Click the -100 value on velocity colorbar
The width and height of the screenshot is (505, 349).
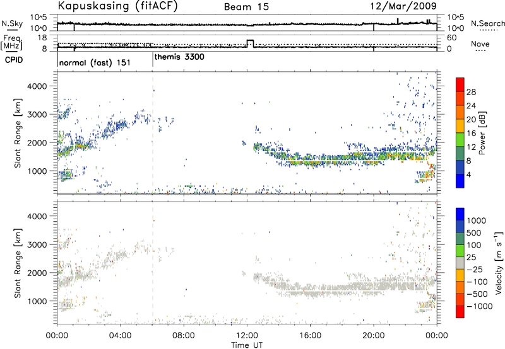click(477, 282)
